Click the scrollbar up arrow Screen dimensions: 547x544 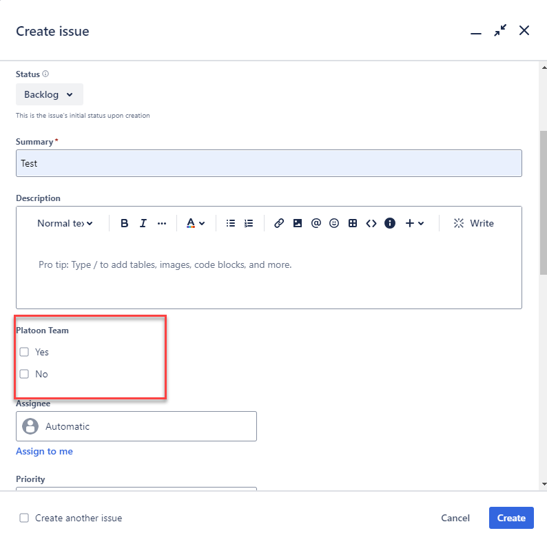tap(544, 67)
